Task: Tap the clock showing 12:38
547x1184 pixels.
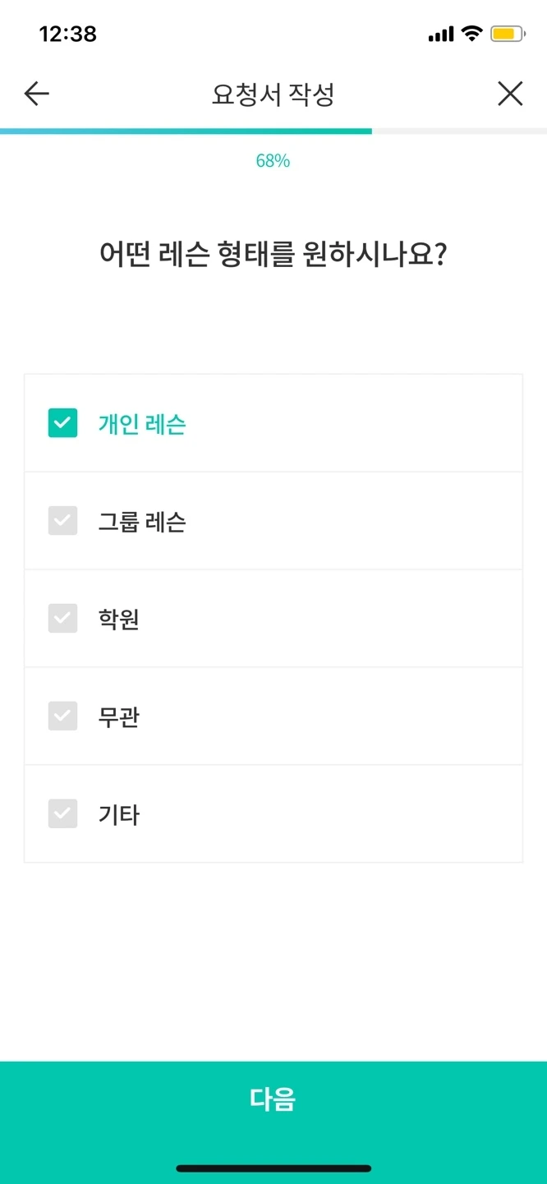Action: point(69,34)
